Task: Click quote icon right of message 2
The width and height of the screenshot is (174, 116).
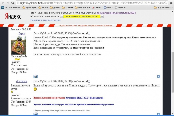Action: coord(158,114)
